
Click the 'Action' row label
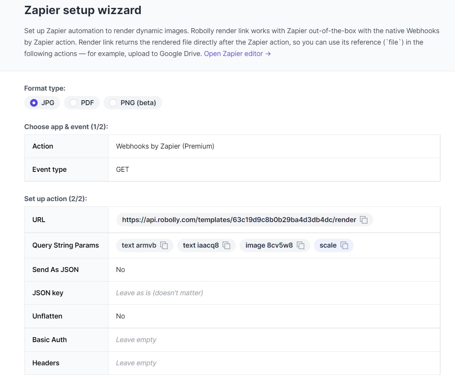pyautogui.click(x=43, y=146)
